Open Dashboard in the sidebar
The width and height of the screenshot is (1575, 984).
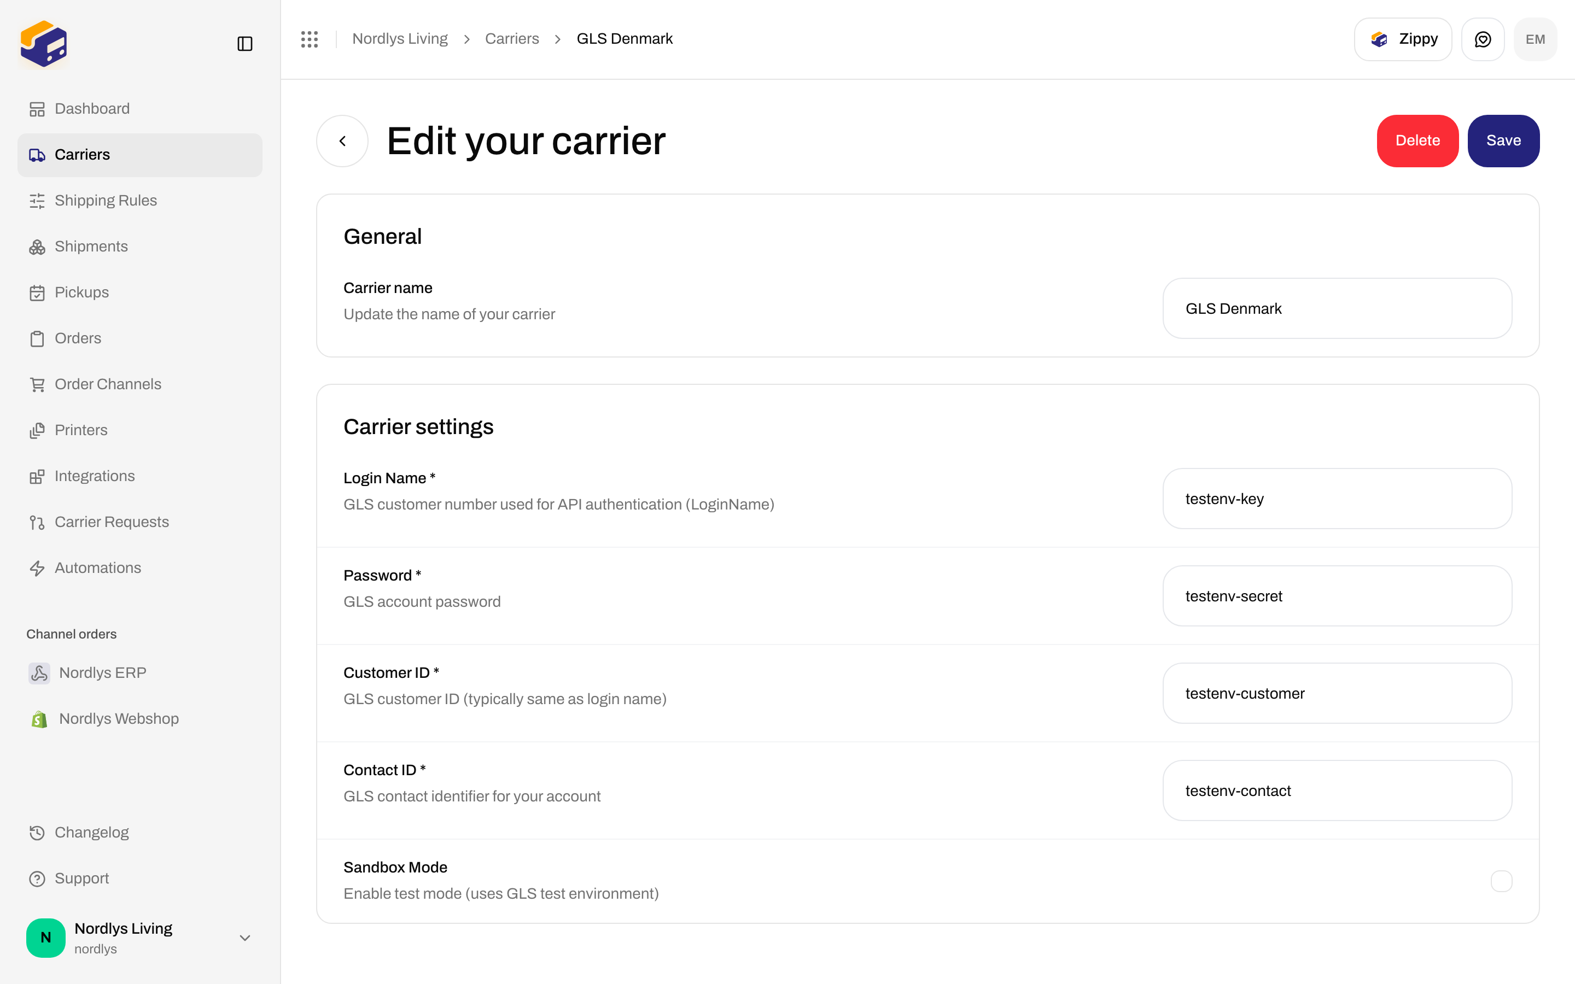pyautogui.click(x=140, y=109)
